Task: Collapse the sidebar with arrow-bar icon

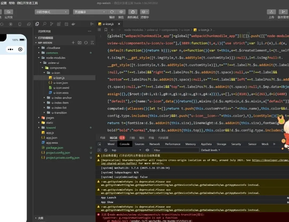Action: (92, 24)
